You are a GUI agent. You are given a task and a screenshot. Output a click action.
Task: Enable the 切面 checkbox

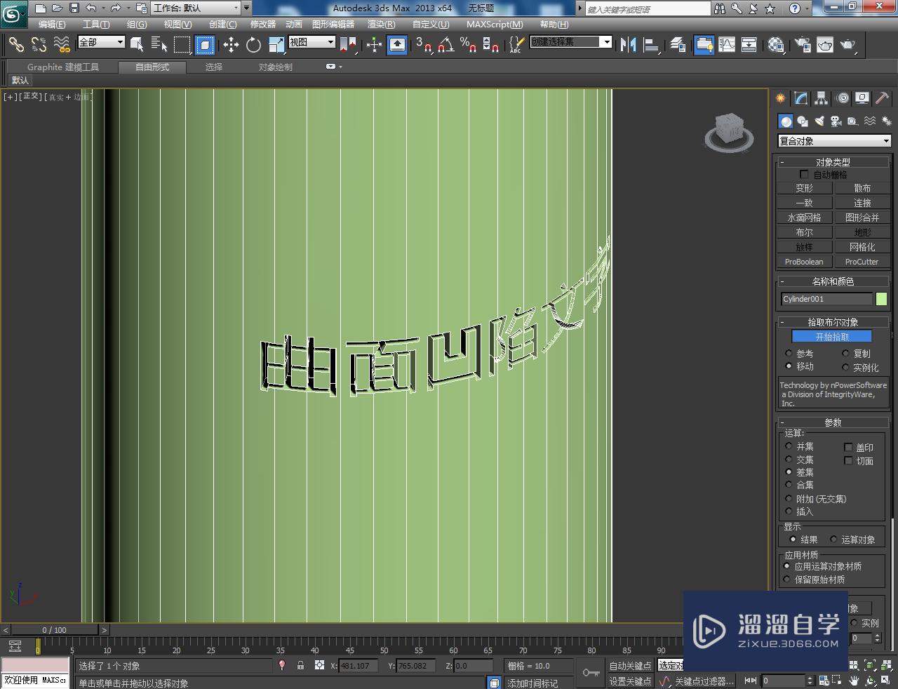[848, 460]
